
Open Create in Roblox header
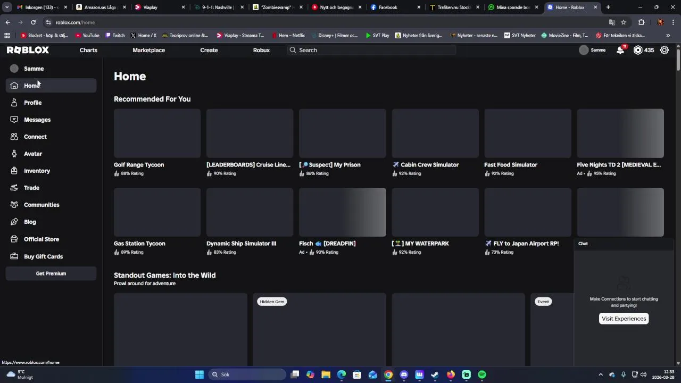pyautogui.click(x=209, y=50)
